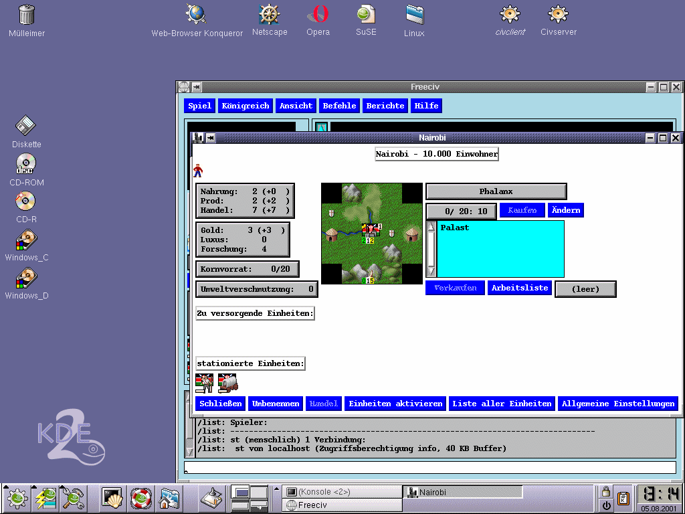685x514 pixels.
Task: Click the Nairobi city map tiles
Action: [x=372, y=234]
